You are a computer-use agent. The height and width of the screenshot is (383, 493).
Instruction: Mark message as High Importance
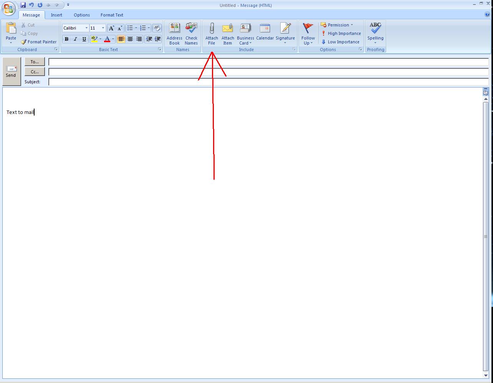pos(341,33)
